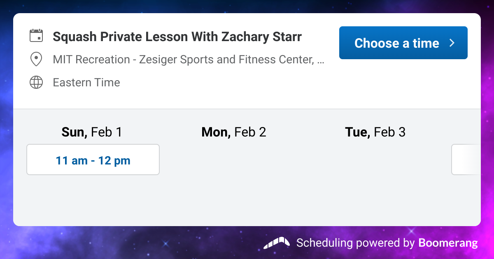Click the pin icon beside MIT Recreation
494x259 pixels.
point(36,59)
